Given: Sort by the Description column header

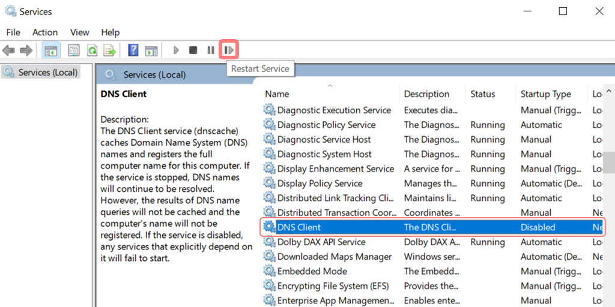Looking at the screenshot, I should point(433,94).
